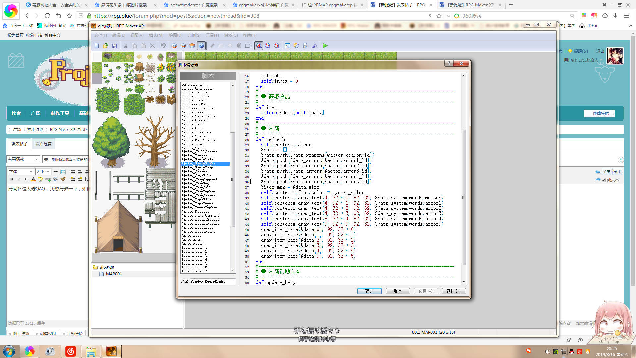Select Layer 3 editing icon
Image resolution: width=636 pixels, height=358 pixels.
click(x=192, y=46)
